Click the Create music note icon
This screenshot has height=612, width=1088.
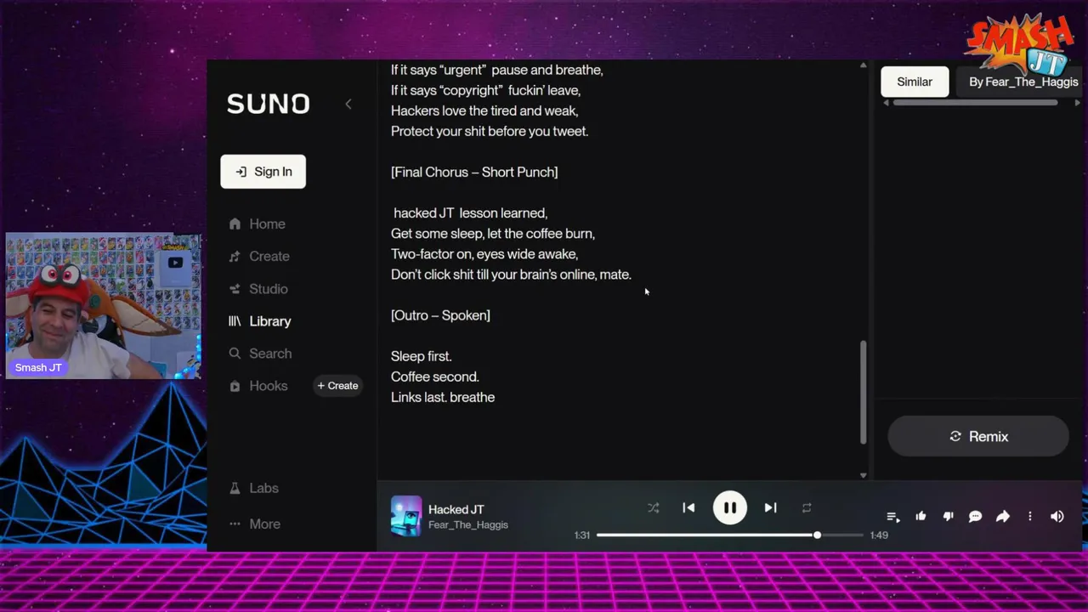click(x=235, y=256)
